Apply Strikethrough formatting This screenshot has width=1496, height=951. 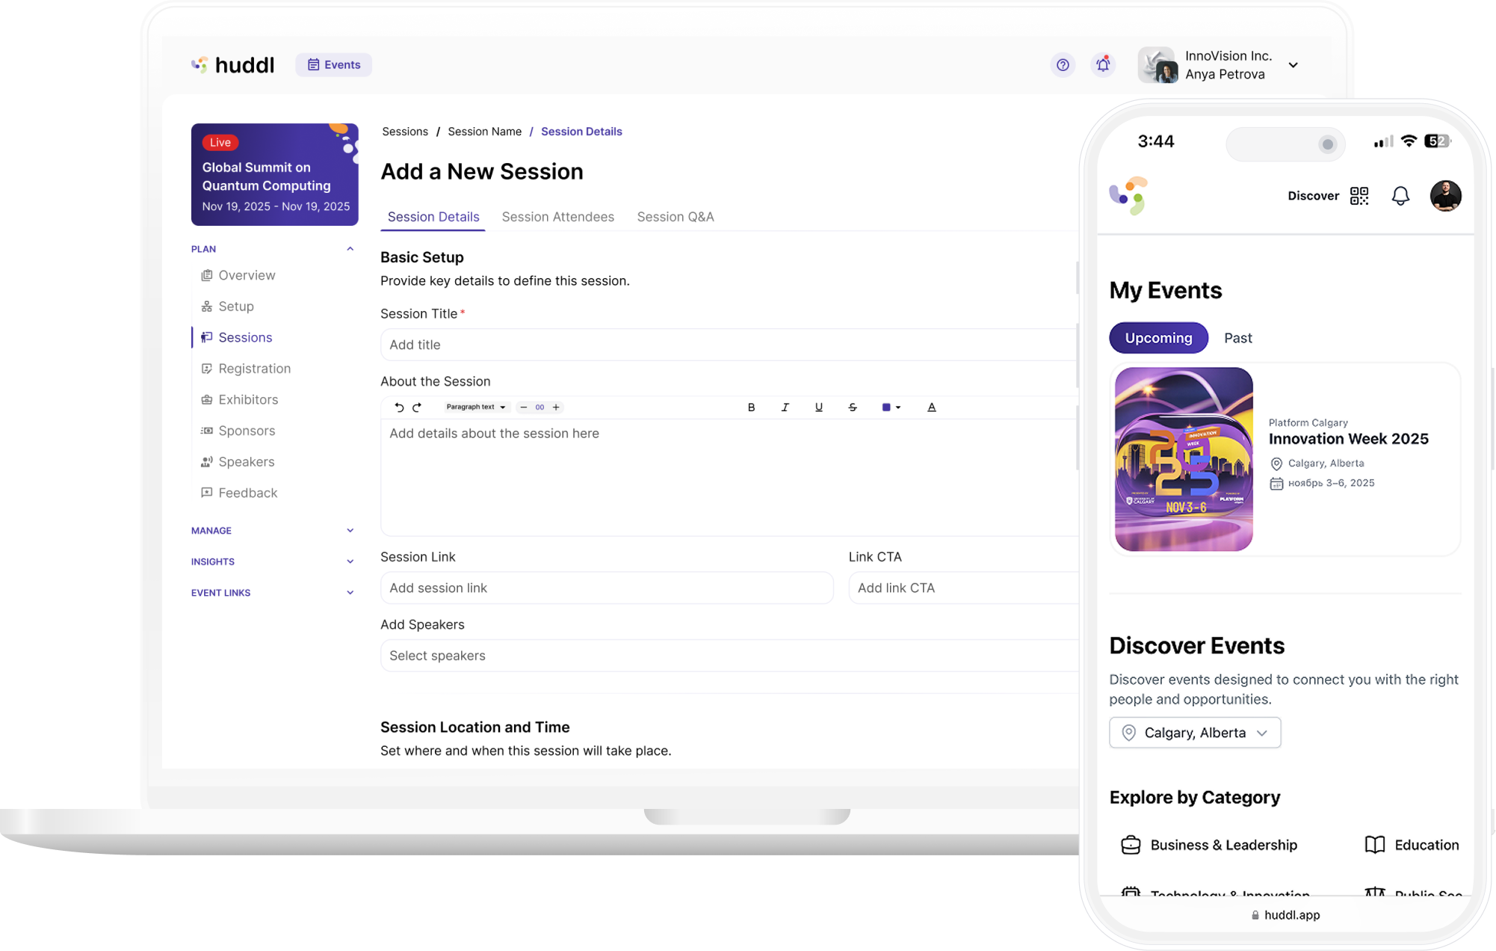852,407
